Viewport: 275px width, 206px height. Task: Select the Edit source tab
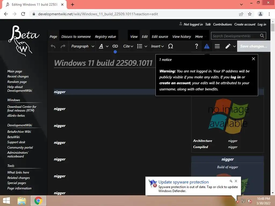(x=160, y=36)
